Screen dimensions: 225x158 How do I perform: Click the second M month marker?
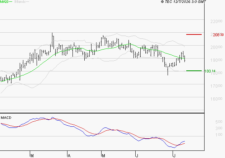pos(103,155)
